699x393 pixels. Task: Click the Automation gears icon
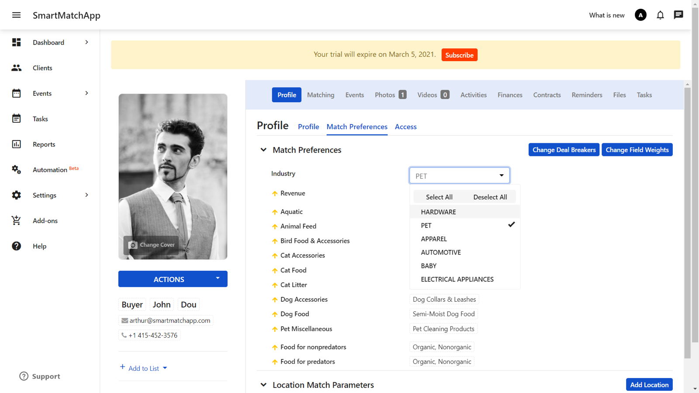pyautogui.click(x=16, y=169)
